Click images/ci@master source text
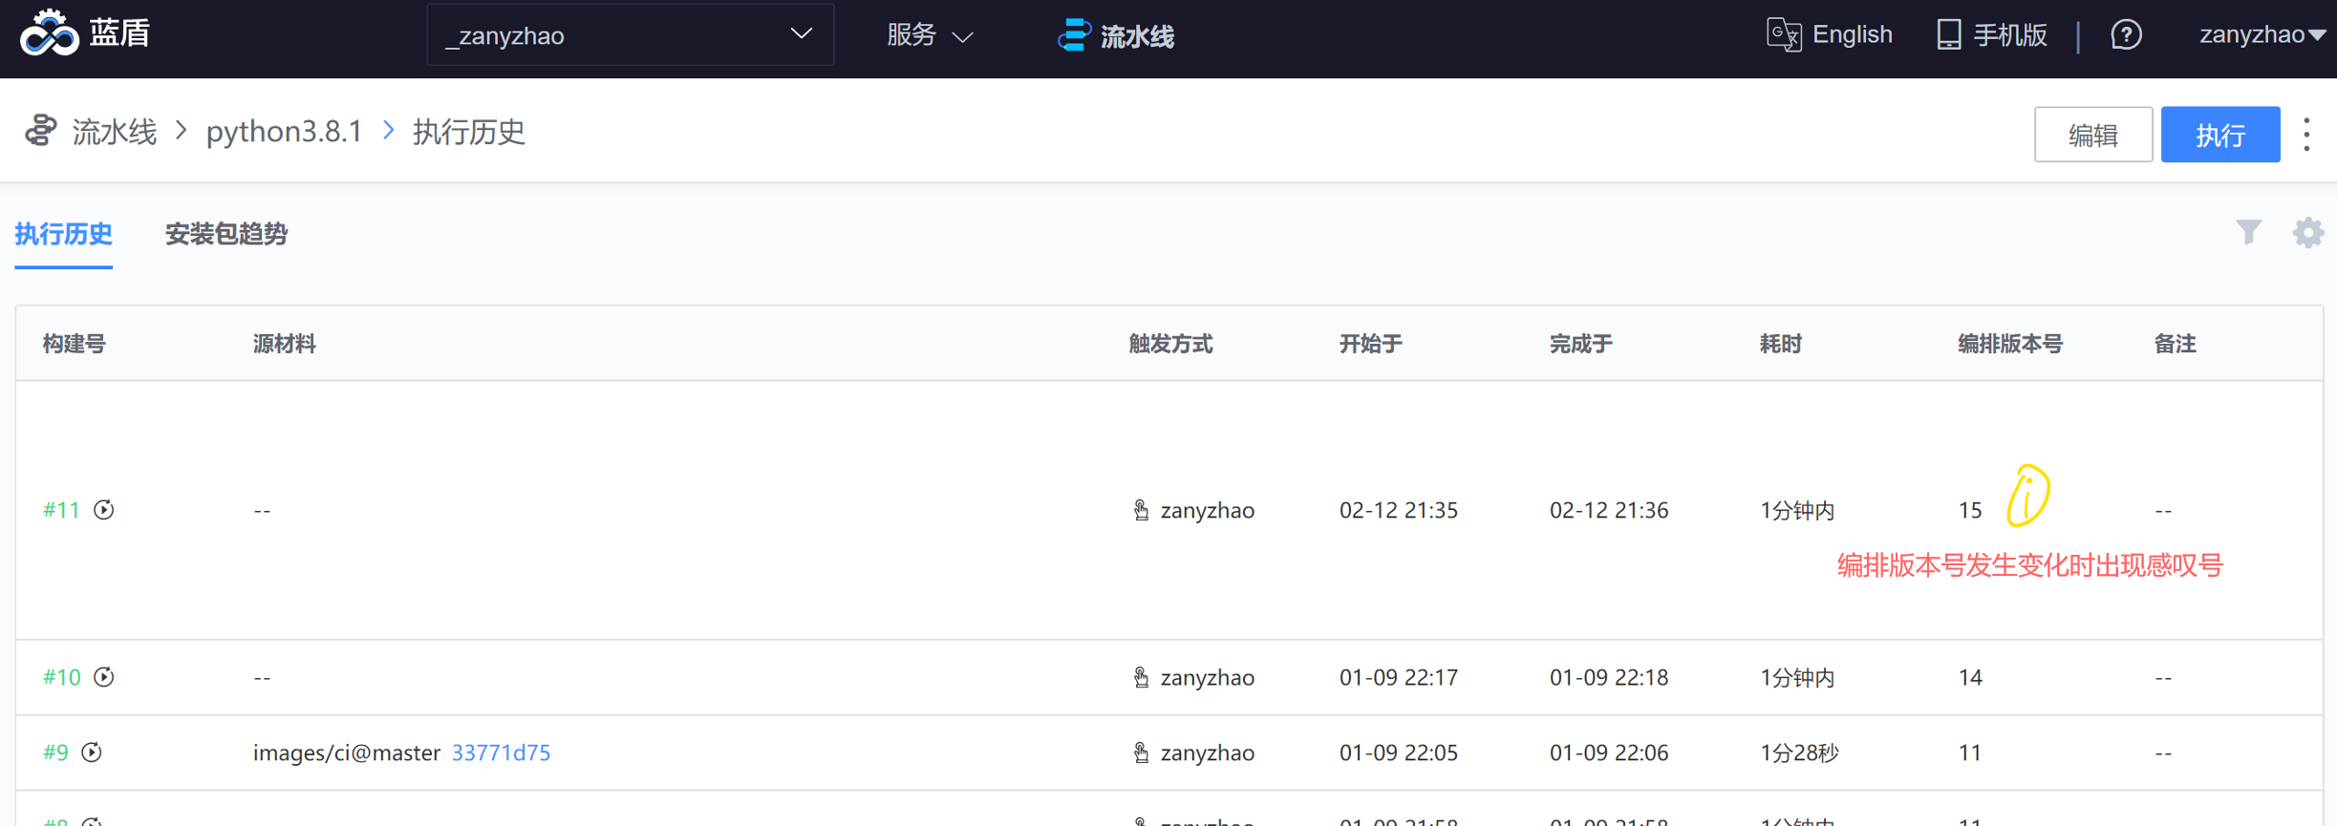The height and width of the screenshot is (826, 2337). pyautogui.click(x=347, y=752)
